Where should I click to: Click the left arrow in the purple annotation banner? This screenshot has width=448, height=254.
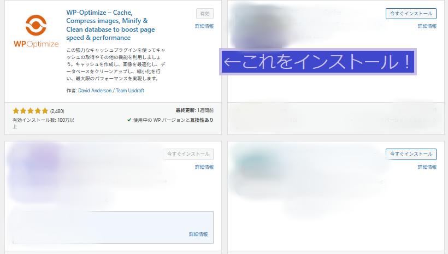(232, 62)
